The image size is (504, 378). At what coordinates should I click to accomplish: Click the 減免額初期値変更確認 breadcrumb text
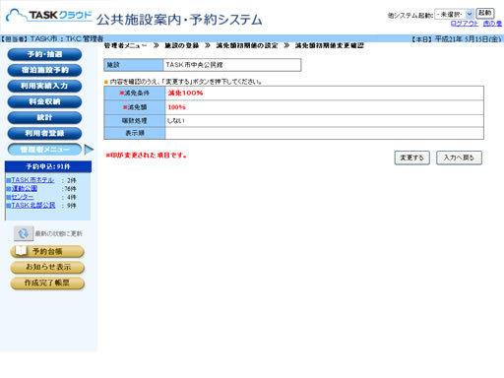click(329, 45)
